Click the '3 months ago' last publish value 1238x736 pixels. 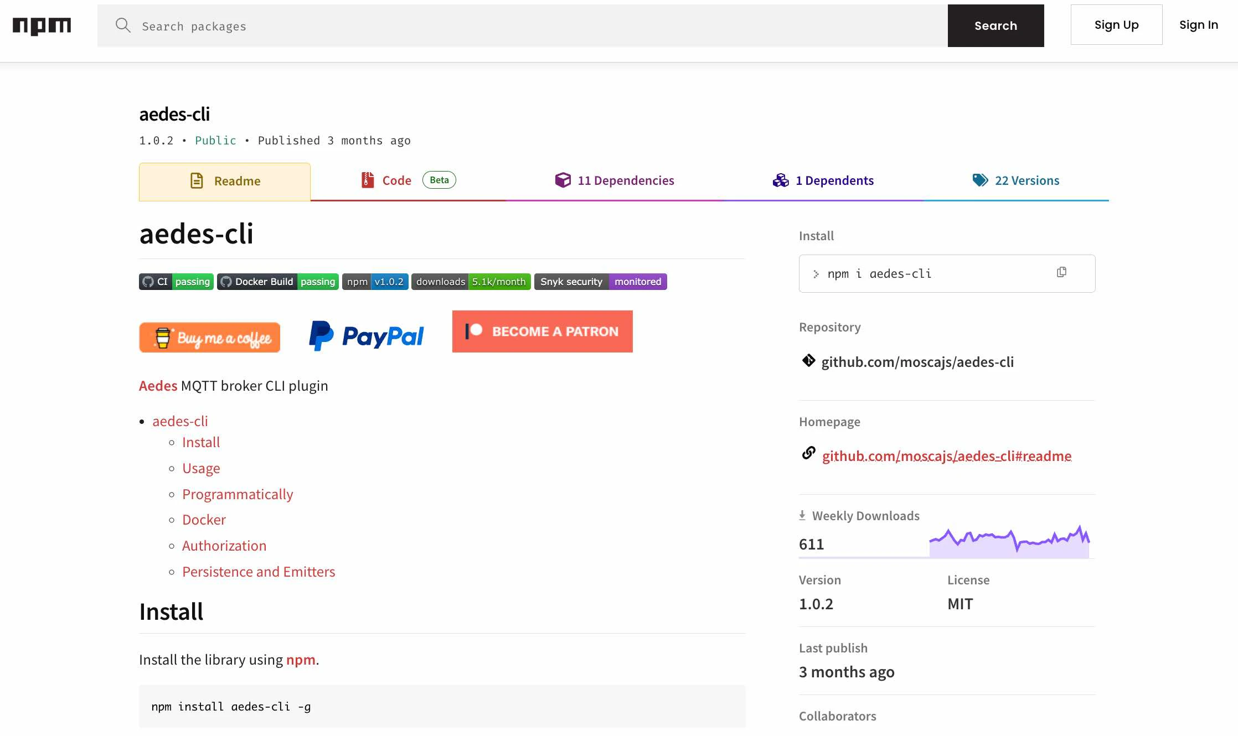tap(847, 672)
